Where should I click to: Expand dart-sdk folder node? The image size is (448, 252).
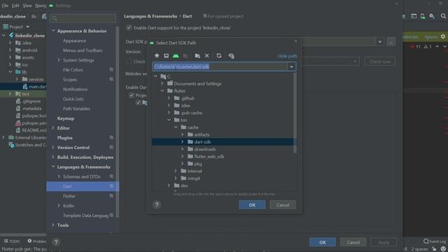point(183,142)
